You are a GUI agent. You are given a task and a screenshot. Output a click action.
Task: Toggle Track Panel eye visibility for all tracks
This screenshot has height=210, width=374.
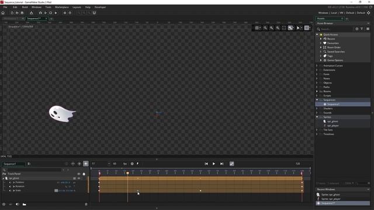79,174
